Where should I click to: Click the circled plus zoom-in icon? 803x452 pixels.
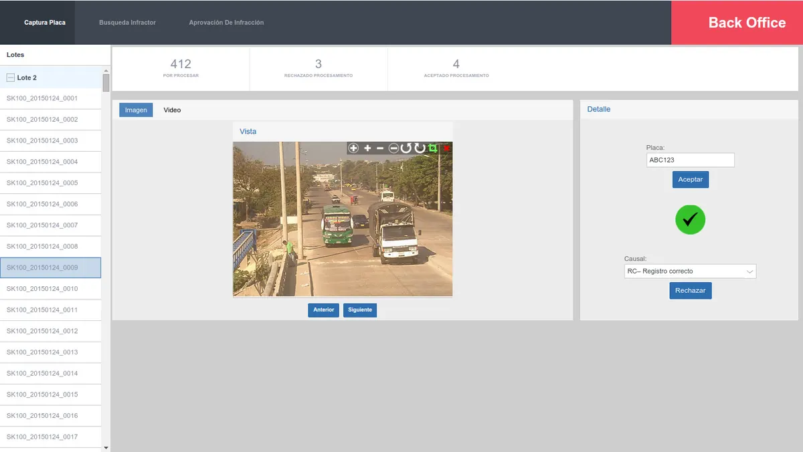353,148
